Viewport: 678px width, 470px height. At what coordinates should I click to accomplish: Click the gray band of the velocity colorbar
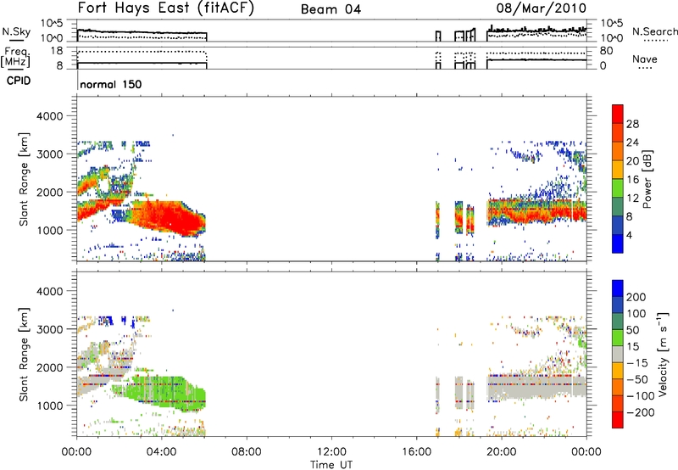point(618,354)
